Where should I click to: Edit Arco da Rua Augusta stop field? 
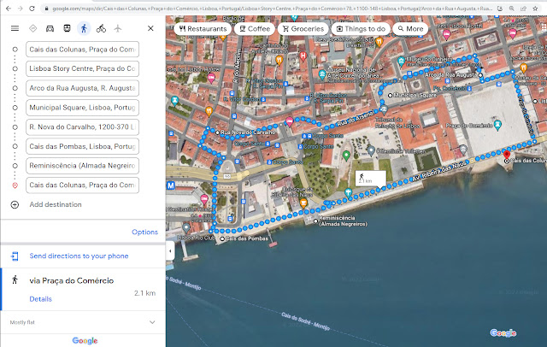[x=82, y=88]
